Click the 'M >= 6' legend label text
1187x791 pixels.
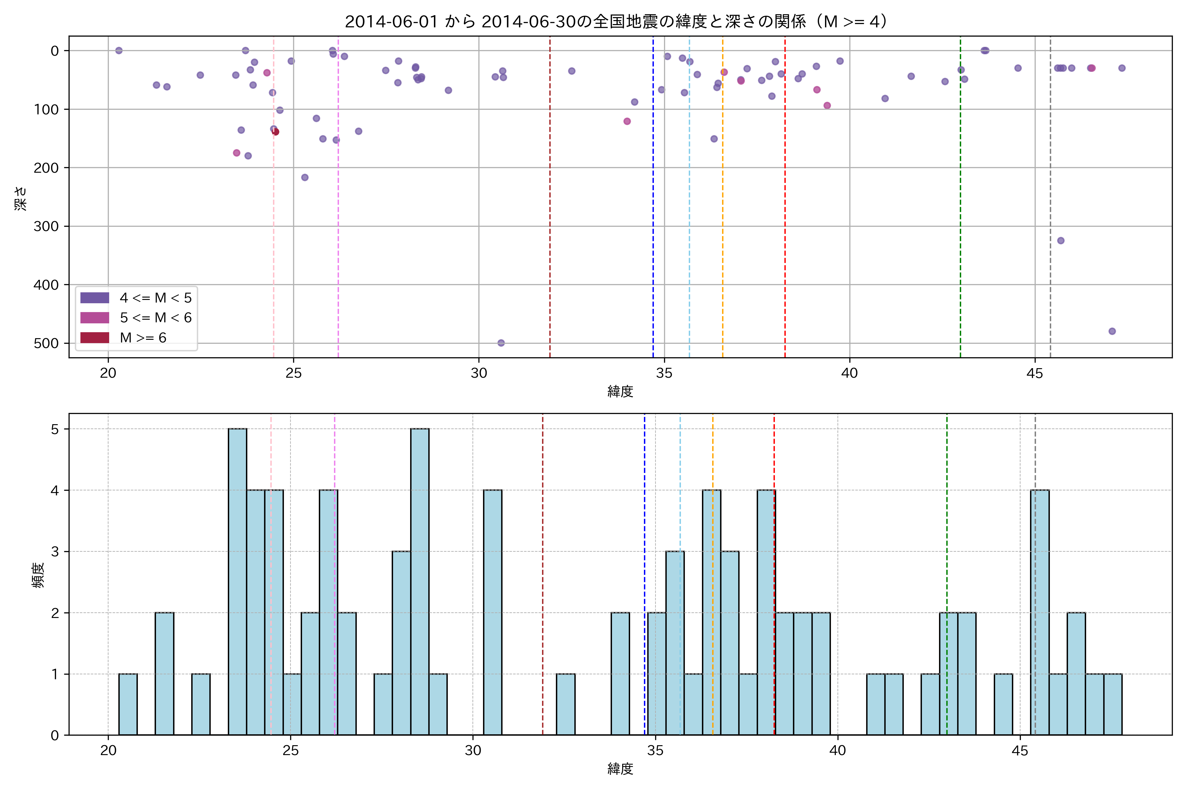pos(143,337)
